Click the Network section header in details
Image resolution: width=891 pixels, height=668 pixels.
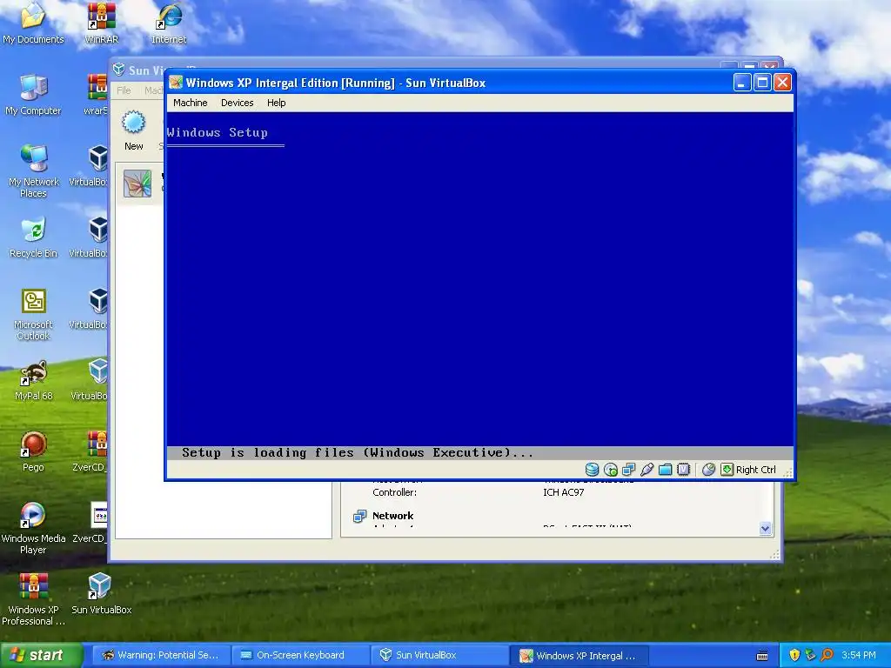pos(392,516)
